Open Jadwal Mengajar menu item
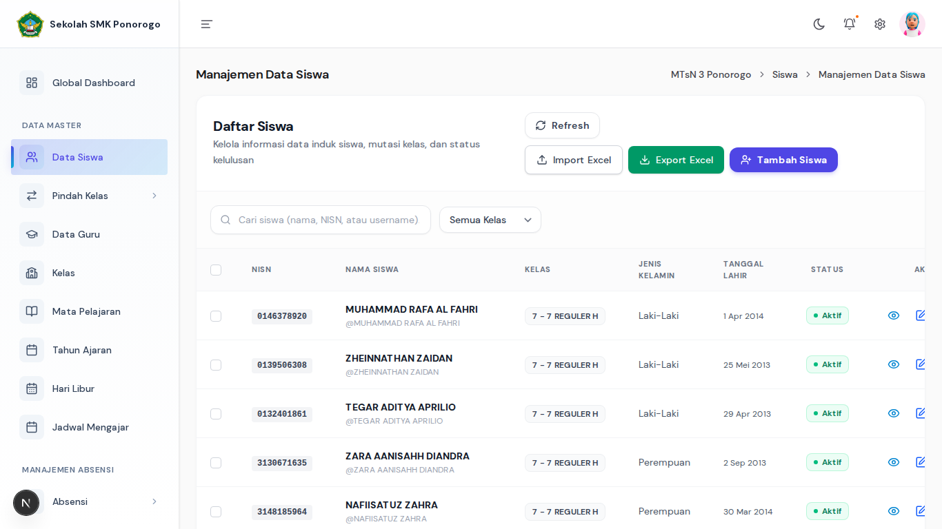942x529 pixels. pos(89,427)
